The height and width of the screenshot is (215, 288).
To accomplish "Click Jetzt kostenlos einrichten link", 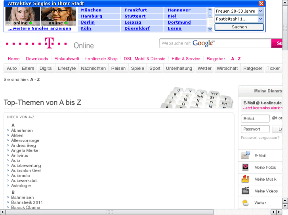I will point(263,108).
